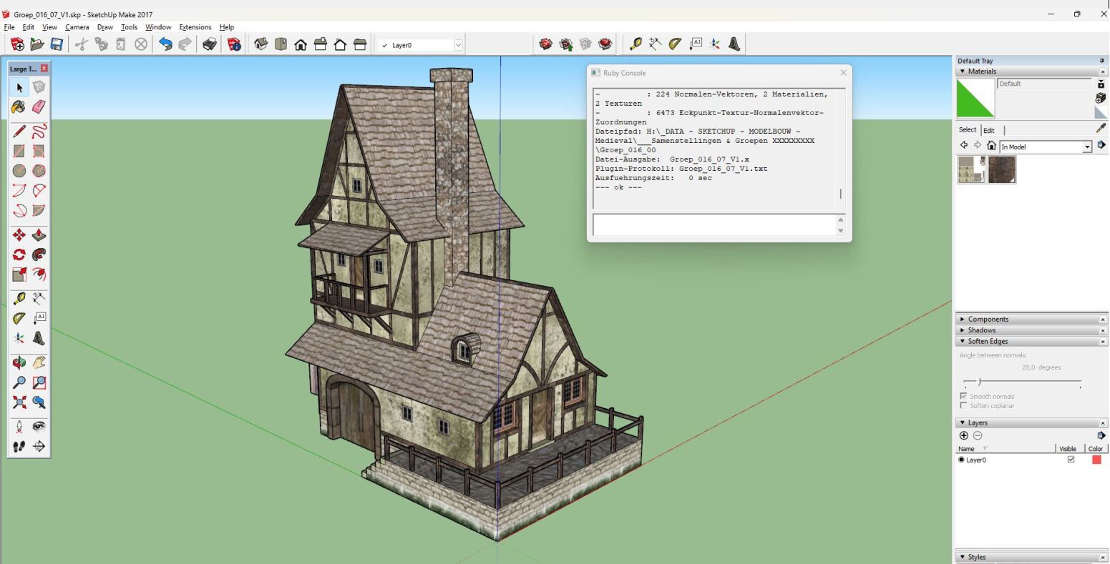Select the Pencil line tool

tap(19, 131)
